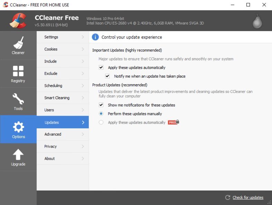The height and width of the screenshot is (205, 272).
Task: Open the Privacy options page
Action: [x=50, y=146]
